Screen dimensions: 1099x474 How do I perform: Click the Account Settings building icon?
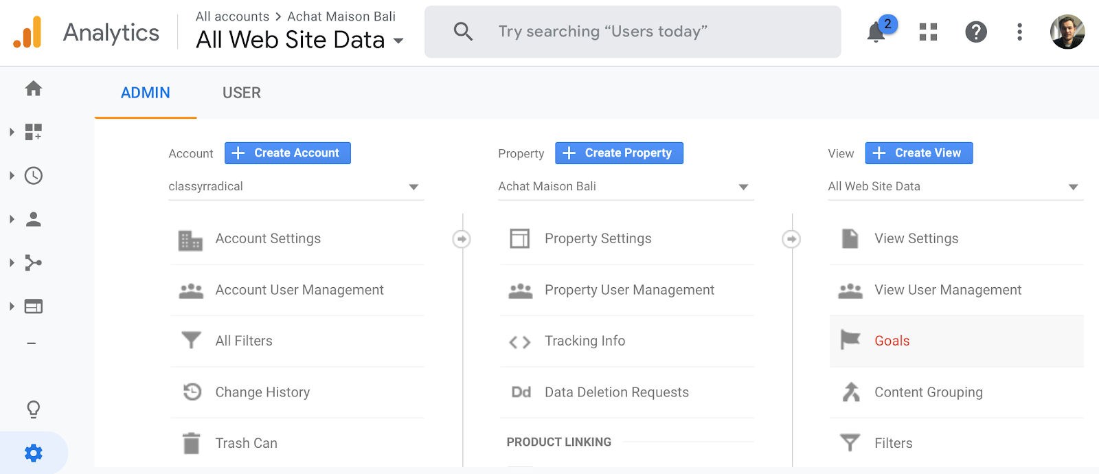point(190,240)
